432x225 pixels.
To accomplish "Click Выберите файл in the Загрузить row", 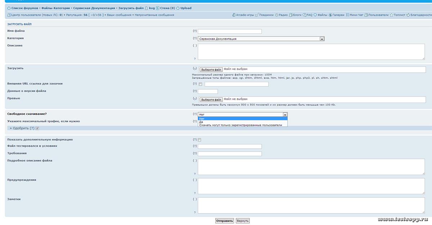I will [x=211, y=69].
